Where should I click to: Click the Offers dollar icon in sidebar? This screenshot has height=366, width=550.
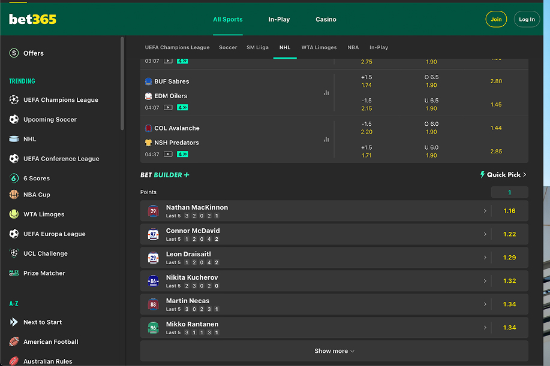coord(14,53)
